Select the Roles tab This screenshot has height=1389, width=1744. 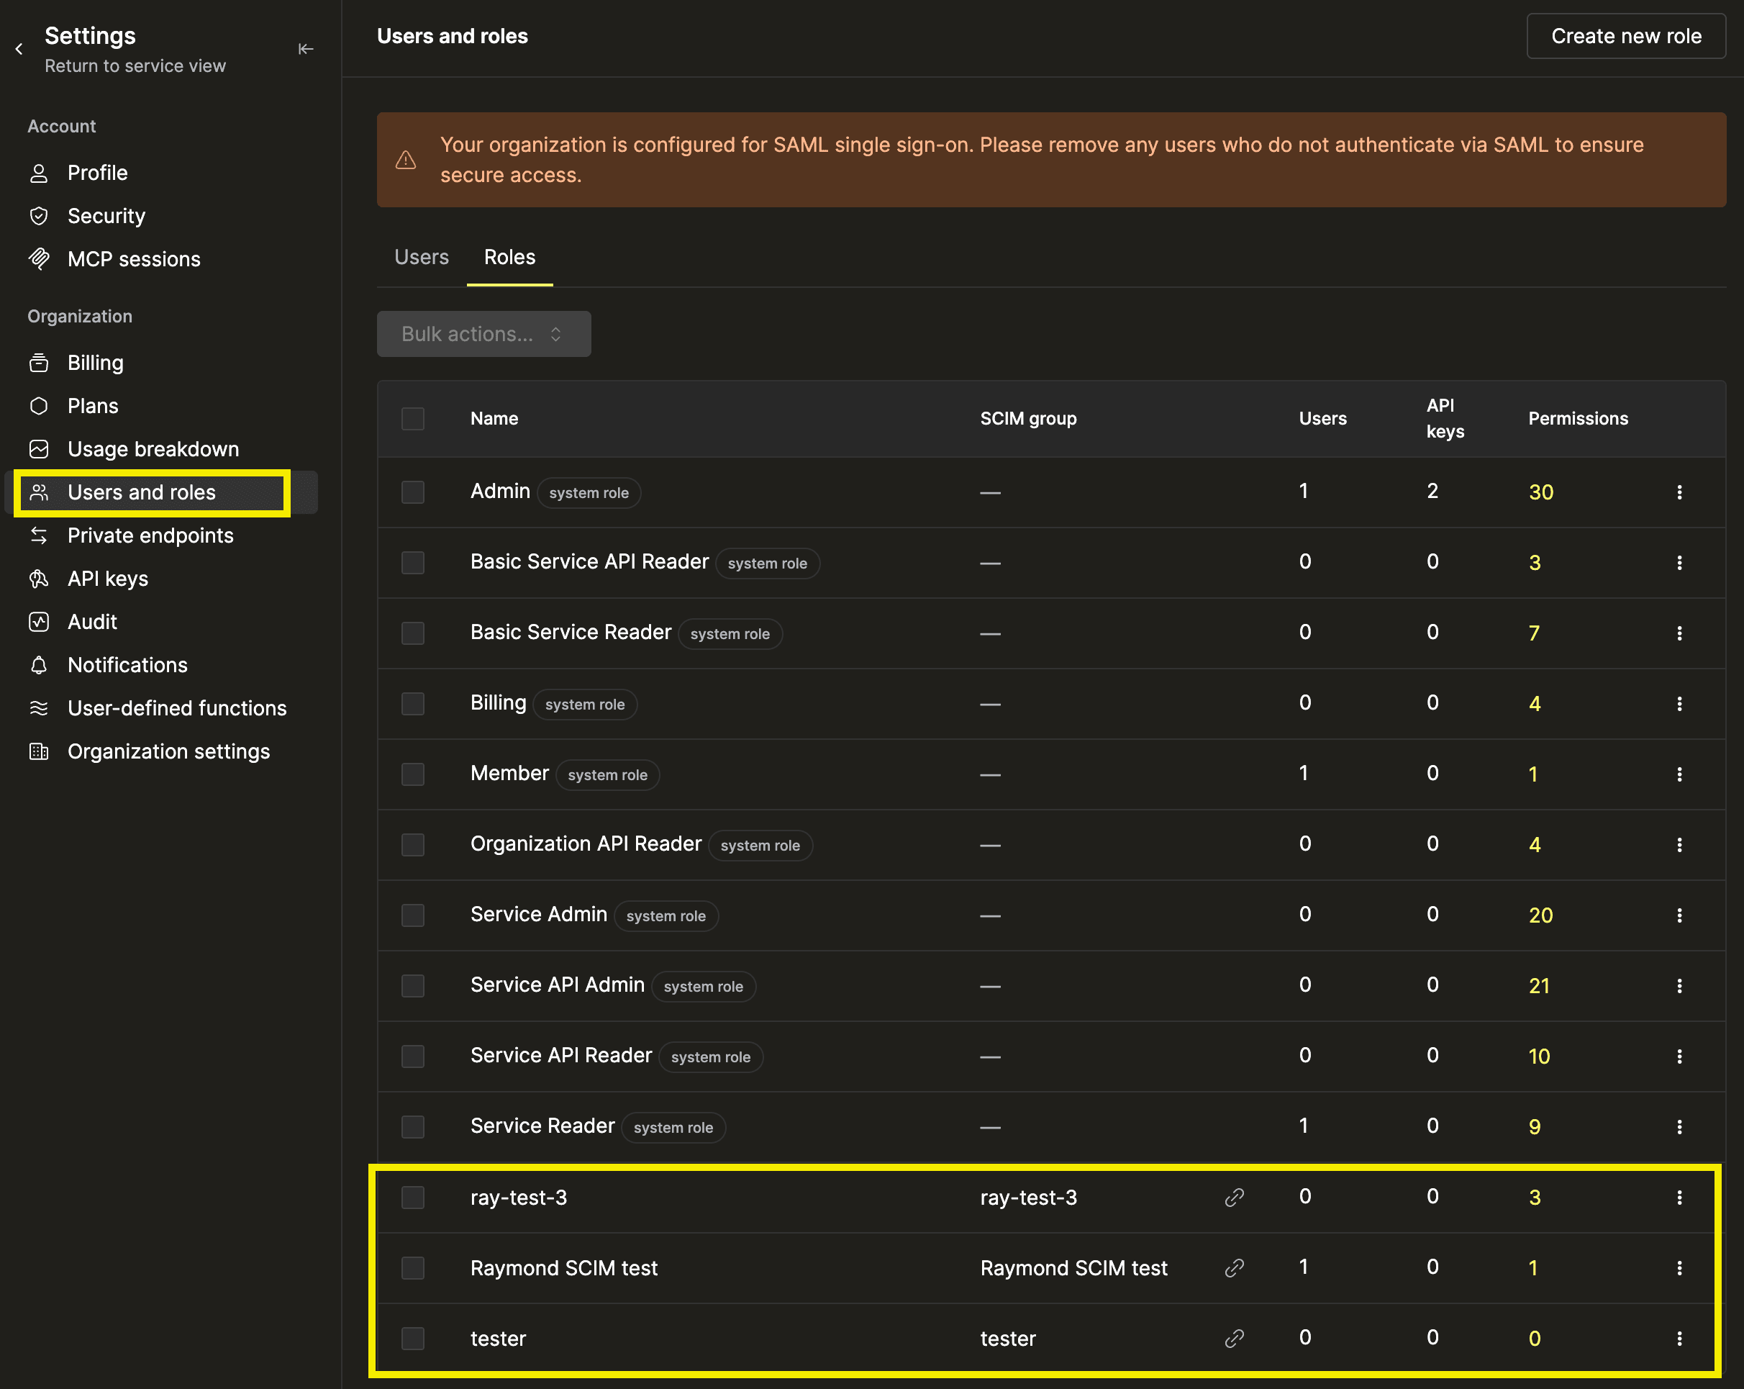point(509,257)
